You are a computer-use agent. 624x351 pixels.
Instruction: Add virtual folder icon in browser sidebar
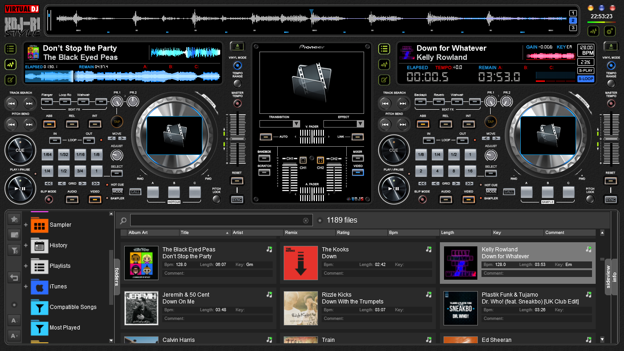click(x=14, y=235)
